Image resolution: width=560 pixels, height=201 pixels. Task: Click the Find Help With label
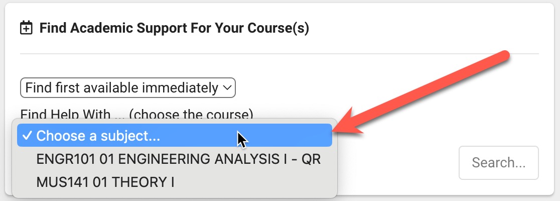click(x=66, y=115)
